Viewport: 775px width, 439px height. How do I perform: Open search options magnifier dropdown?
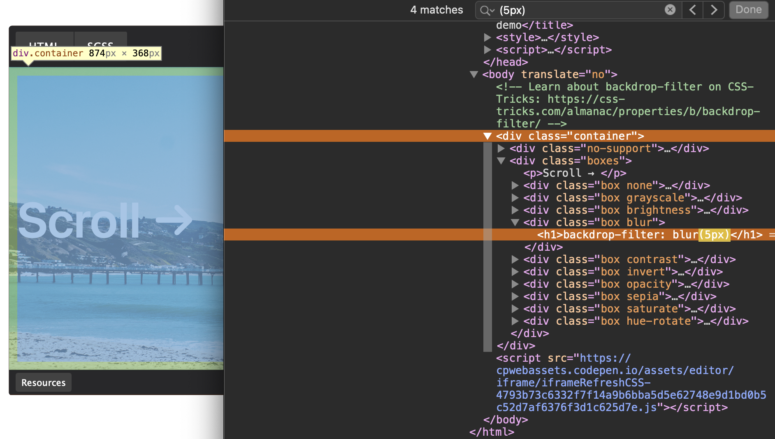487,10
